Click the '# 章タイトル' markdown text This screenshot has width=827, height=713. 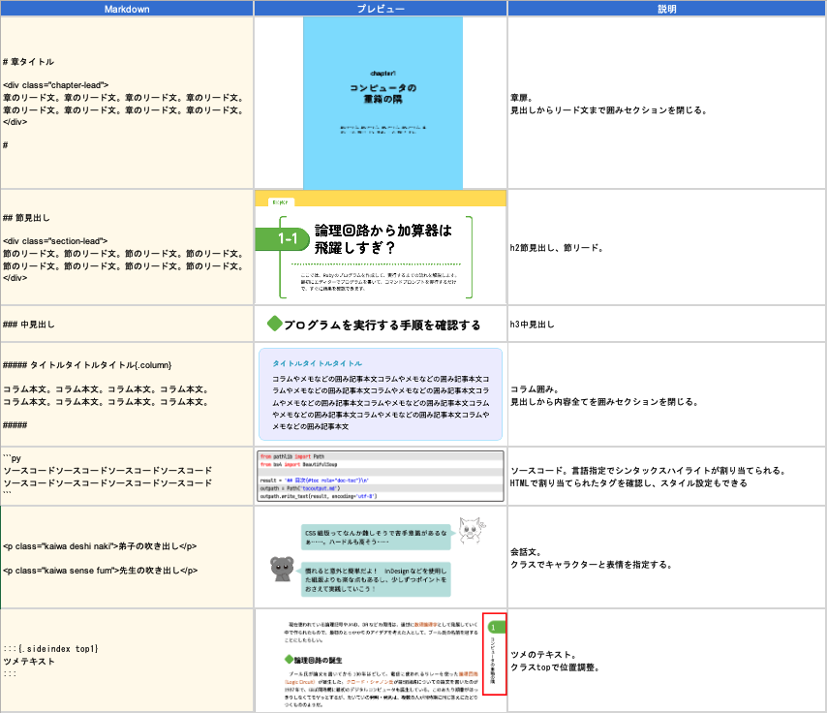click(x=29, y=62)
